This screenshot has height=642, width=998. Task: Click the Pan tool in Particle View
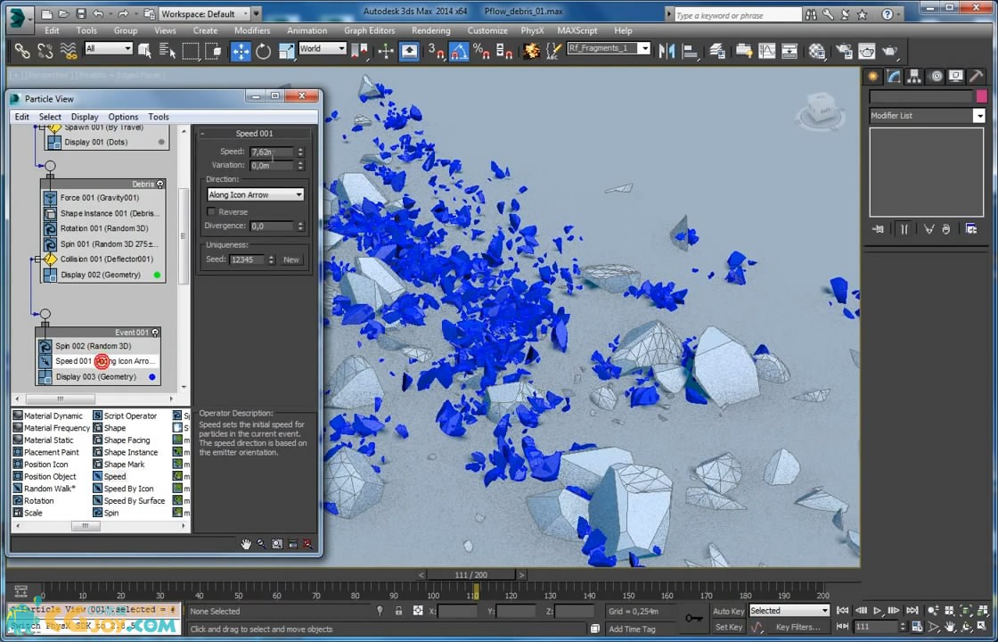click(246, 544)
